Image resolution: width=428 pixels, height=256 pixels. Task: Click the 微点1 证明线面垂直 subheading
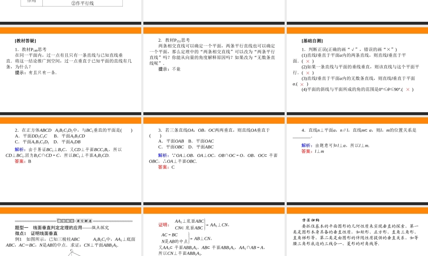pos(36,233)
